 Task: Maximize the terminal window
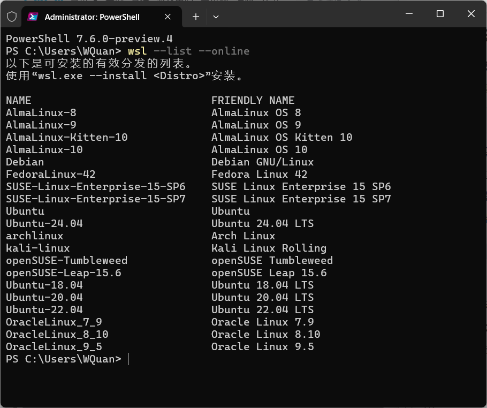[440, 14]
